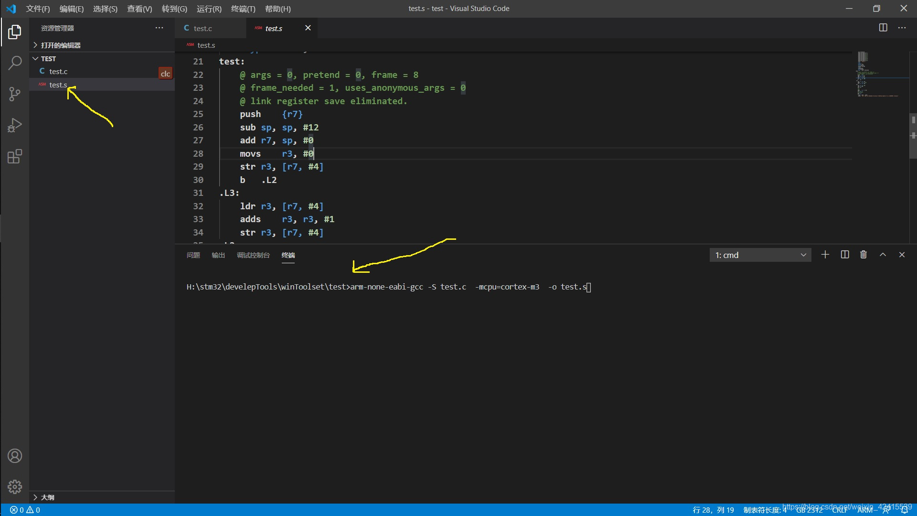The width and height of the screenshot is (917, 516).
Task: Open the Run and Debug view
Action: (x=15, y=125)
